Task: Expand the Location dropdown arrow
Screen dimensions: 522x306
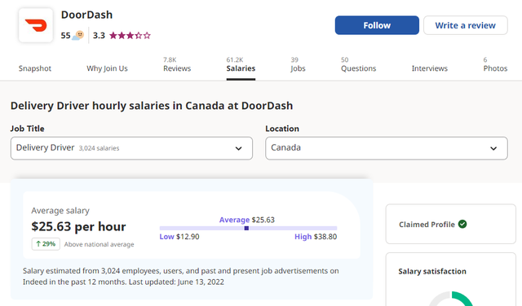Action: (x=493, y=148)
